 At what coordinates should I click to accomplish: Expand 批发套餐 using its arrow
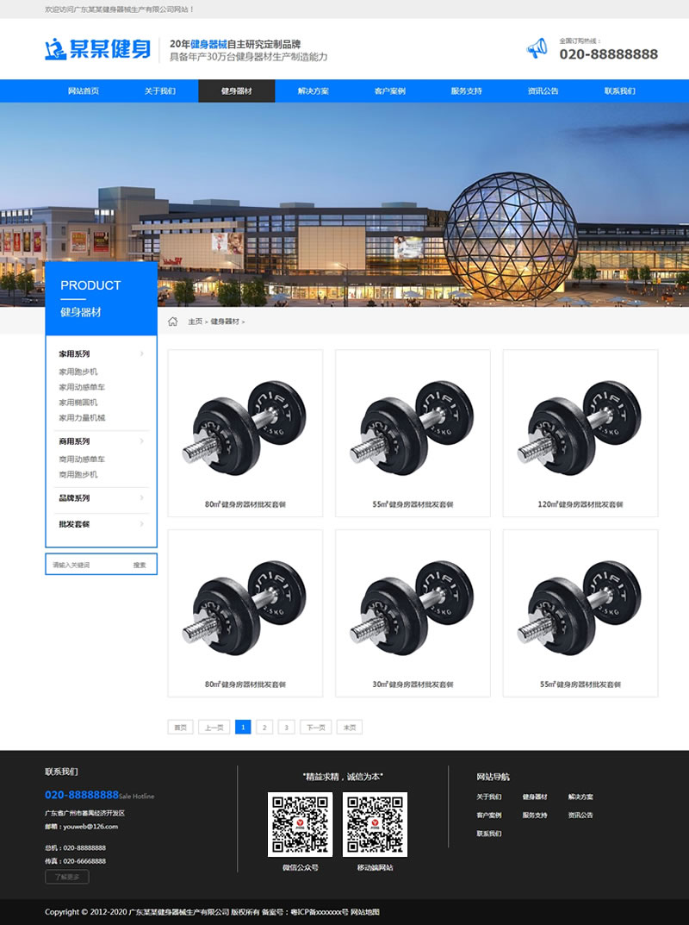tap(141, 524)
